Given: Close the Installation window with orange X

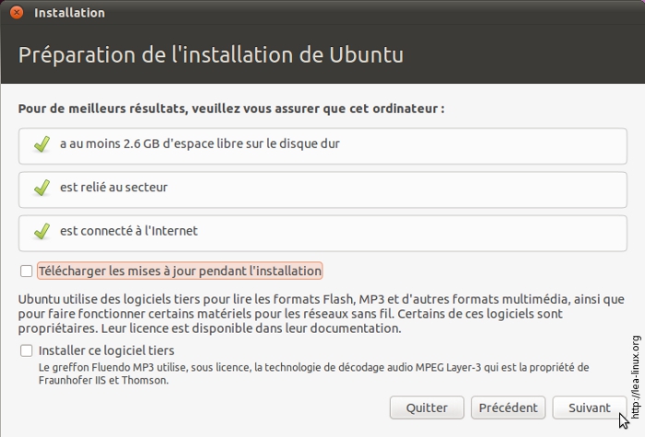Looking at the screenshot, I should click(x=16, y=13).
